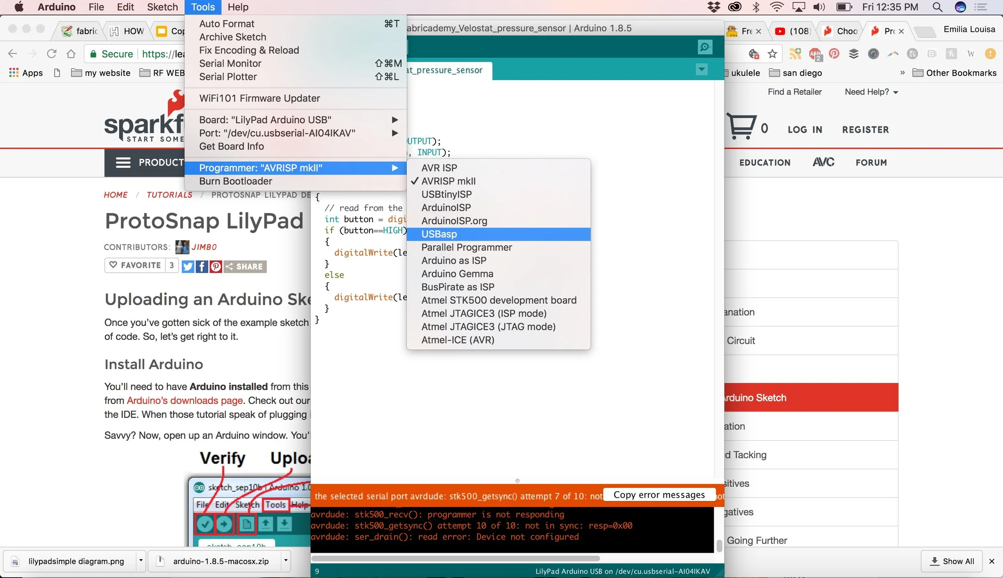Choose Serial Plotter from Tools menu
Screen dimensions: 1003x578
295,76
